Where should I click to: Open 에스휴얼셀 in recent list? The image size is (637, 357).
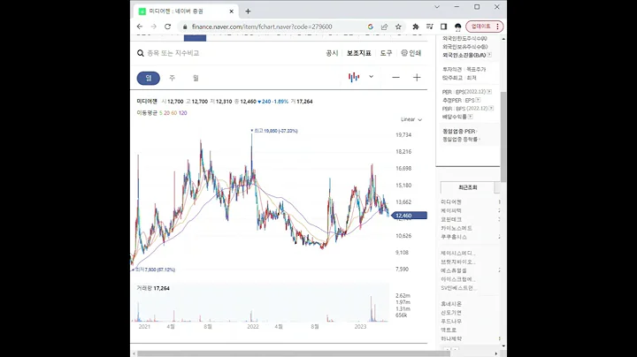click(454, 270)
